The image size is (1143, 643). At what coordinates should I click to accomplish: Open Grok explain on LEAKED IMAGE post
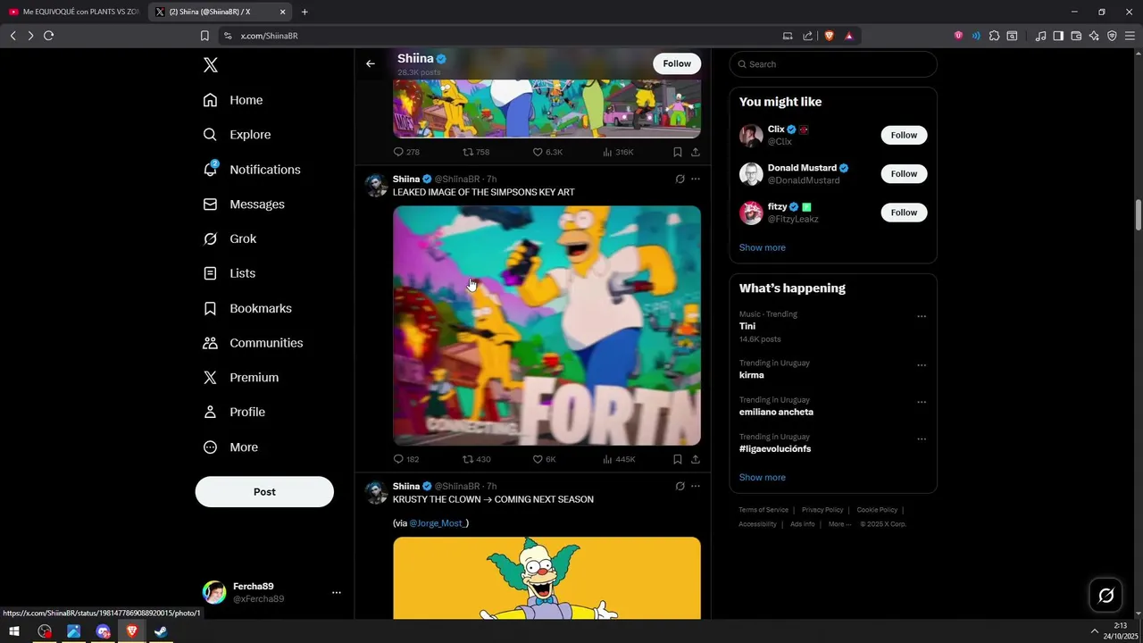click(680, 179)
